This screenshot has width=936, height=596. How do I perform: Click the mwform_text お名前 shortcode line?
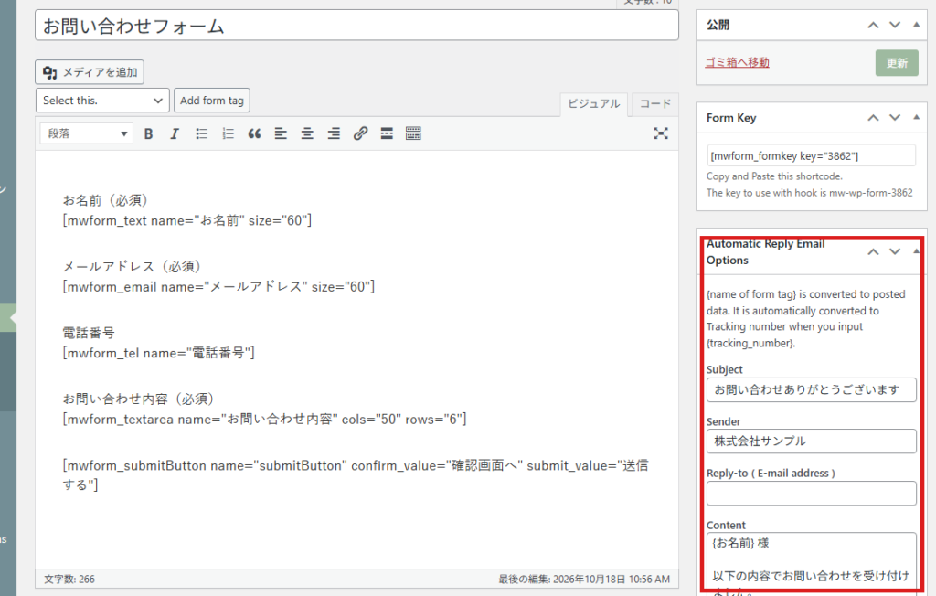click(186, 220)
